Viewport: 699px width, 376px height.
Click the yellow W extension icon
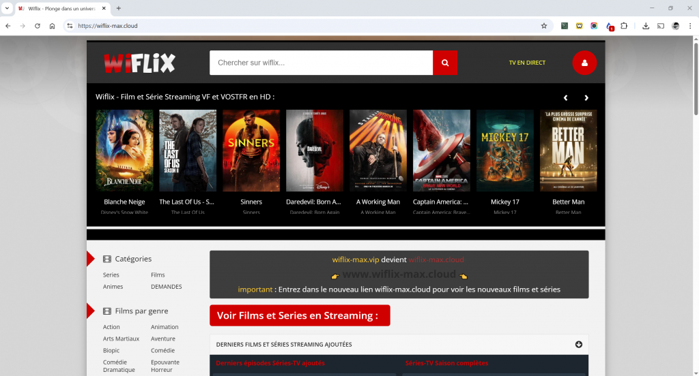[579, 26]
